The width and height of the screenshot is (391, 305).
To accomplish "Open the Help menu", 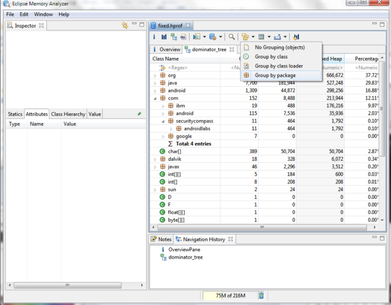I will [64, 14].
